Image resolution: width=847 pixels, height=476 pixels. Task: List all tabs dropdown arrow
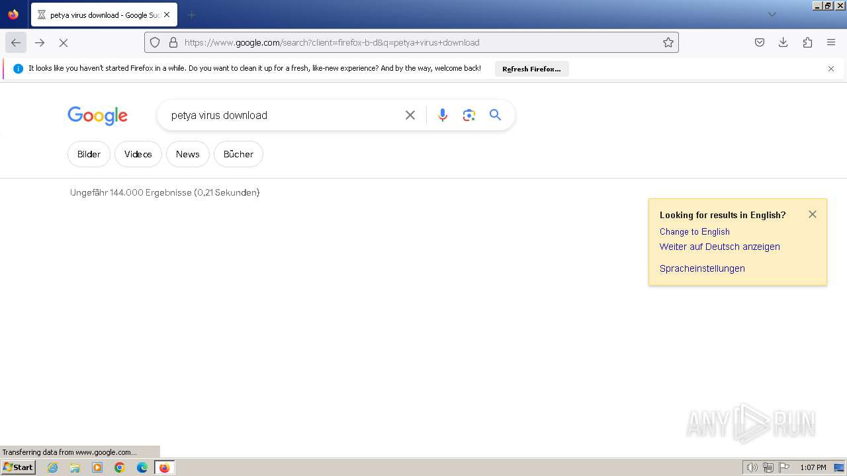tap(772, 15)
